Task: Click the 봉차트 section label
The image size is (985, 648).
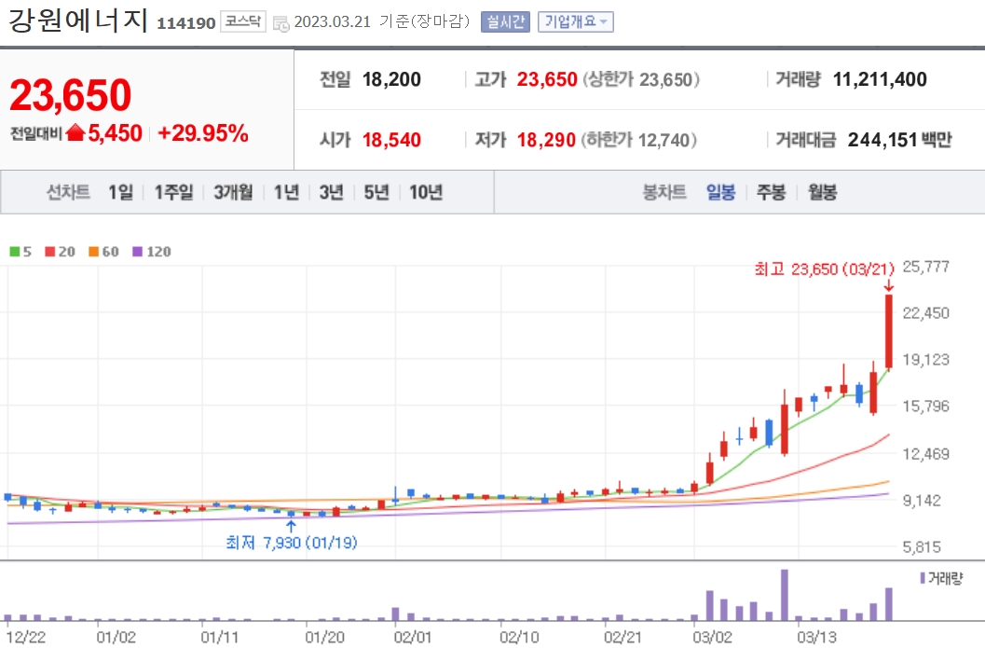Action: [x=664, y=192]
